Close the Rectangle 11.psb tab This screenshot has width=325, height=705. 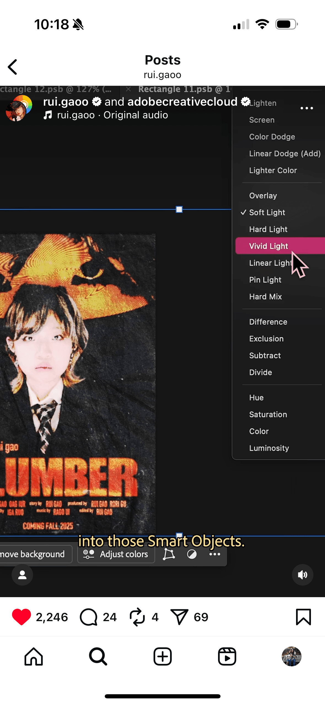(128, 89)
